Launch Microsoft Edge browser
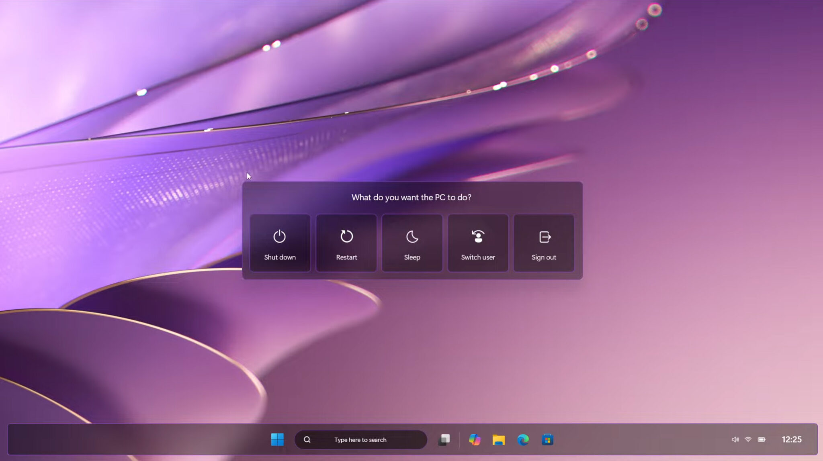This screenshot has width=823, height=461. tap(523, 440)
